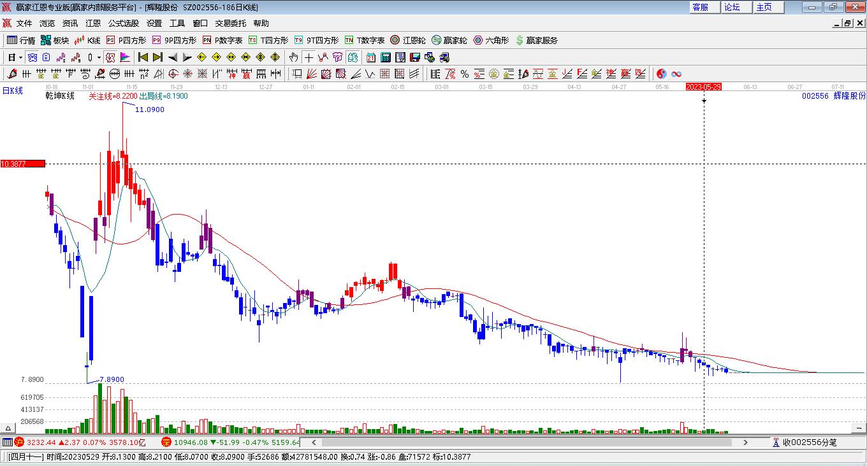Open the 六角形 hexagon tool

pos(491,40)
